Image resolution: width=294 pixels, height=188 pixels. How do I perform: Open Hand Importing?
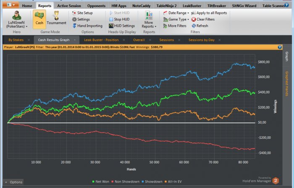coord(87,26)
